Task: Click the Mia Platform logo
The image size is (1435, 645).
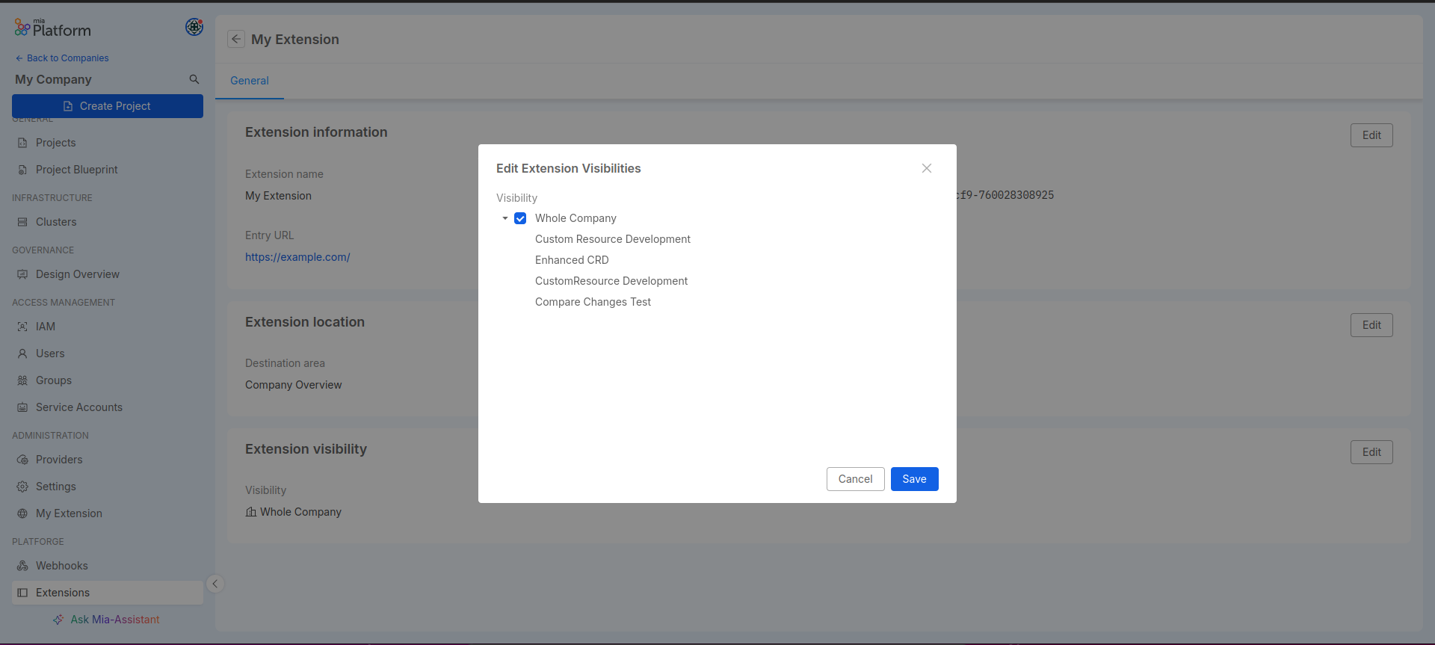Action: click(52, 28)
